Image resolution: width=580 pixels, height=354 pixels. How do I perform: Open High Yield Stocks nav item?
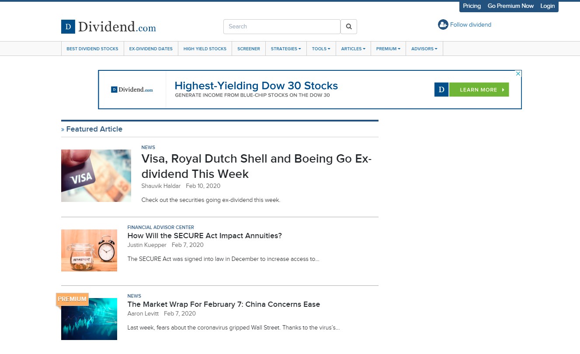click(x=205, y=49)
